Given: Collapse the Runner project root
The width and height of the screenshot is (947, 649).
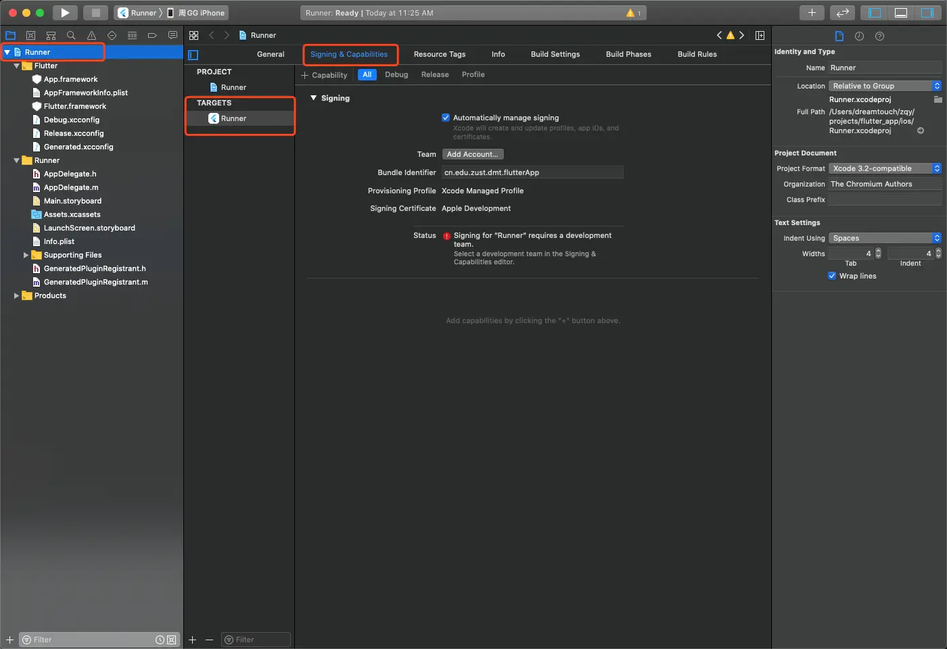Looking at the screenshot, I should pos(7,52).
